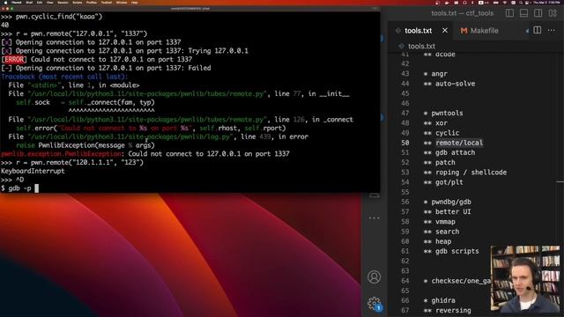Click the '** better UI' line in the editor
This screenshot has width=564, height=317.
(447, 211)
